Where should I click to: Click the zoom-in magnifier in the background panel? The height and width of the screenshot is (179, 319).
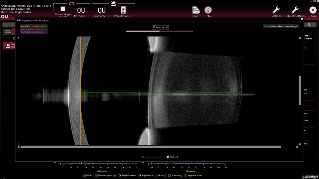point(309,25)
